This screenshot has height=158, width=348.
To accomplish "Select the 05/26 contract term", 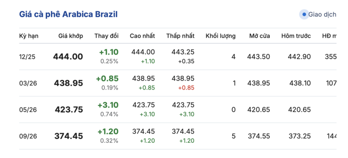I will (x=28, y=110).
